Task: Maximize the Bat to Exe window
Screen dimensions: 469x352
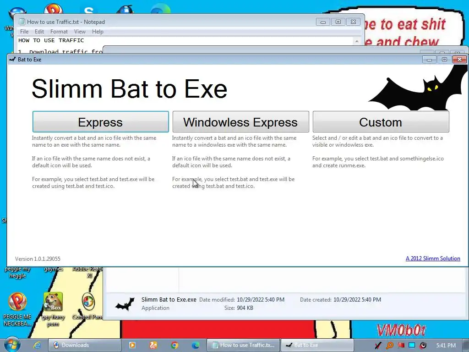Action: pos(444,60)
